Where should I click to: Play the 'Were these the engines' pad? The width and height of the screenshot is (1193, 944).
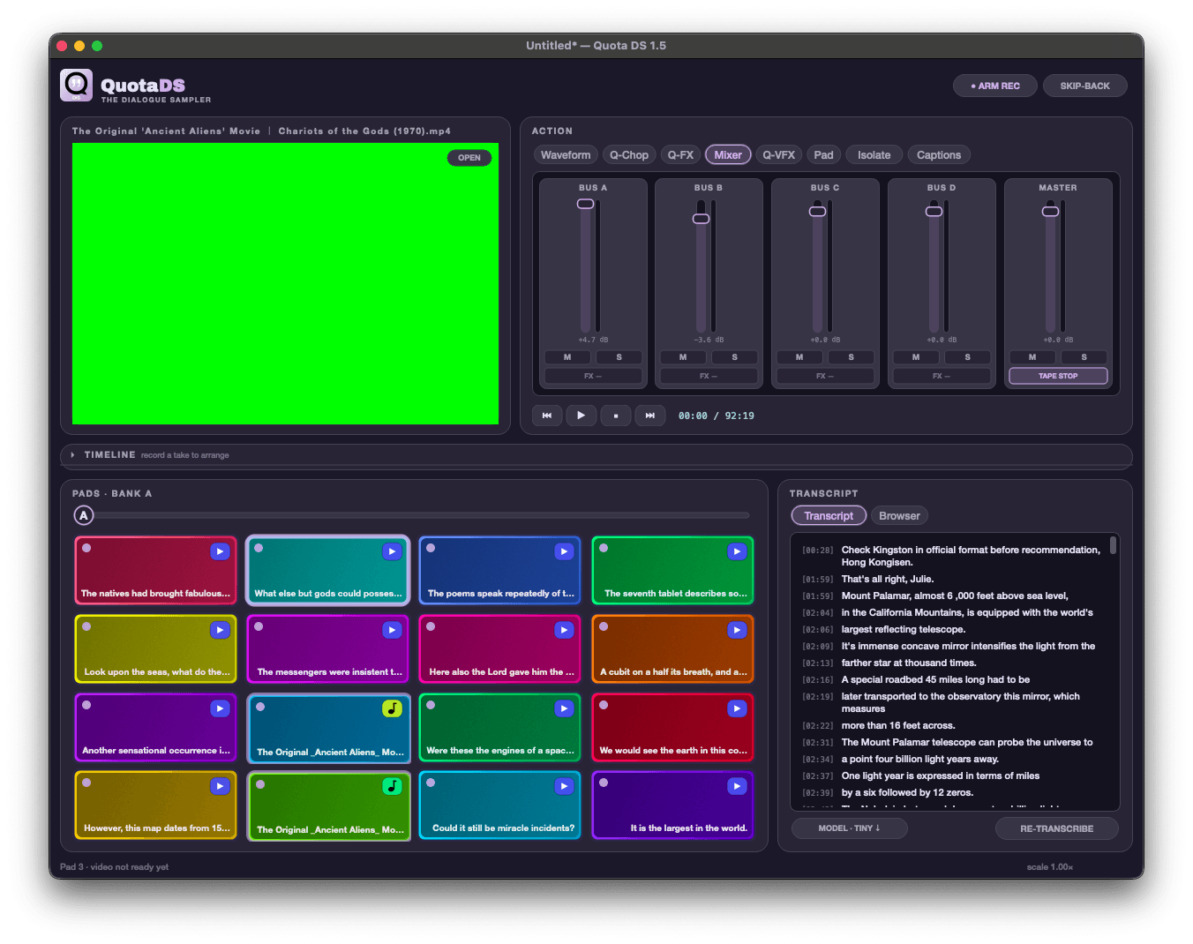pyautogui.click(x=564, y=708)
